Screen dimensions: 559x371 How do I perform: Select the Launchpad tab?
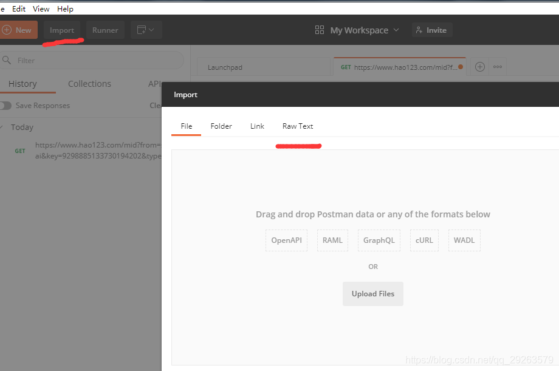click(x=264, y=67)
